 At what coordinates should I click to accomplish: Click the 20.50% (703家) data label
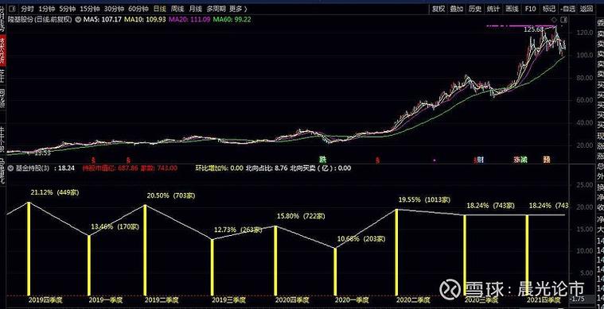click(171, 195)
